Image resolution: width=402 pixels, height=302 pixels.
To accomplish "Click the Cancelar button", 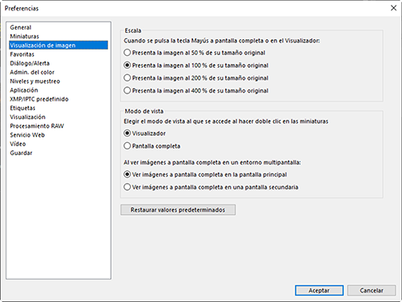I will 372,291.
